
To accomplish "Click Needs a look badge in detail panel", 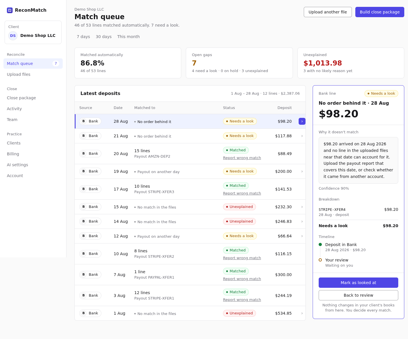I will [x=381, y=94].
